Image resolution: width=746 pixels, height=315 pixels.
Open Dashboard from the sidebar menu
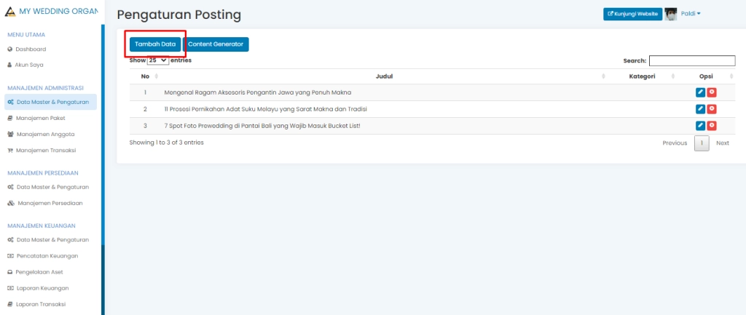[31, 49]
